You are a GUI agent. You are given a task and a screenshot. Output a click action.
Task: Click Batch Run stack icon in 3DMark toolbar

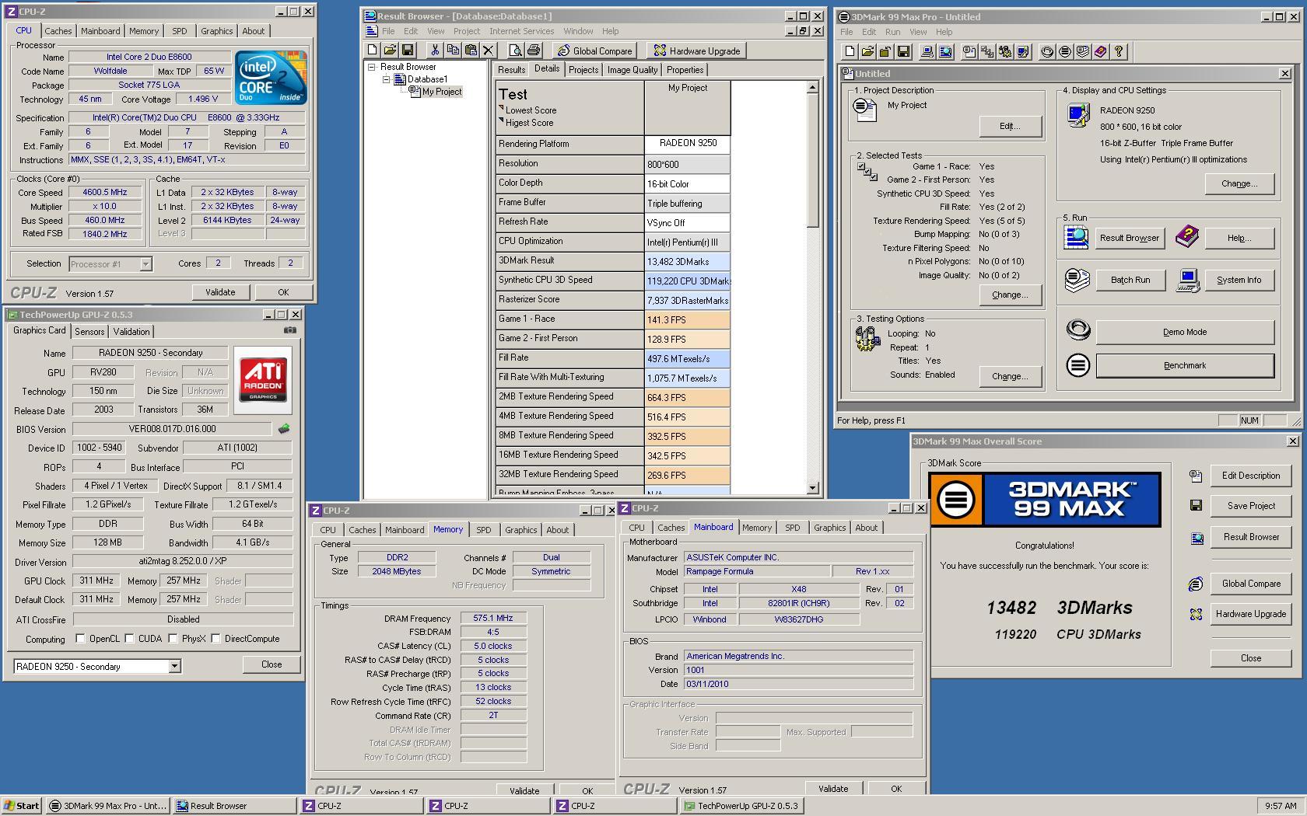point(1083,51)
